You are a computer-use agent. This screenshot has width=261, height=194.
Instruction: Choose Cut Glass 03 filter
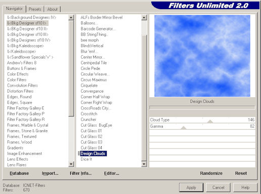(x=92, y=142)
